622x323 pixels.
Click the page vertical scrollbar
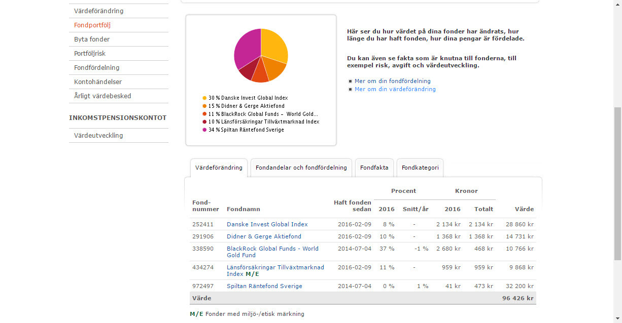pyautogui.click(x=617, y=182)
